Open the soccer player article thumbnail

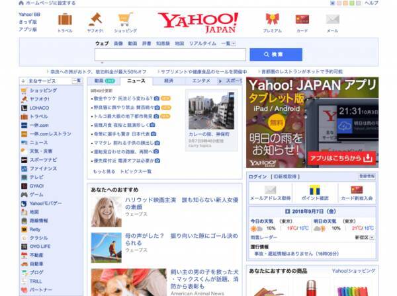107,248
